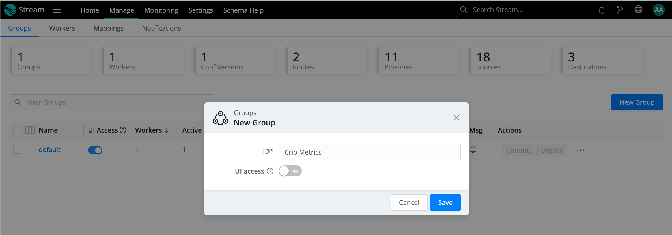The image size is (672, 235).
Task: Switch to the Groups tab
Action: pyautogui.click(x=20, y=28)
